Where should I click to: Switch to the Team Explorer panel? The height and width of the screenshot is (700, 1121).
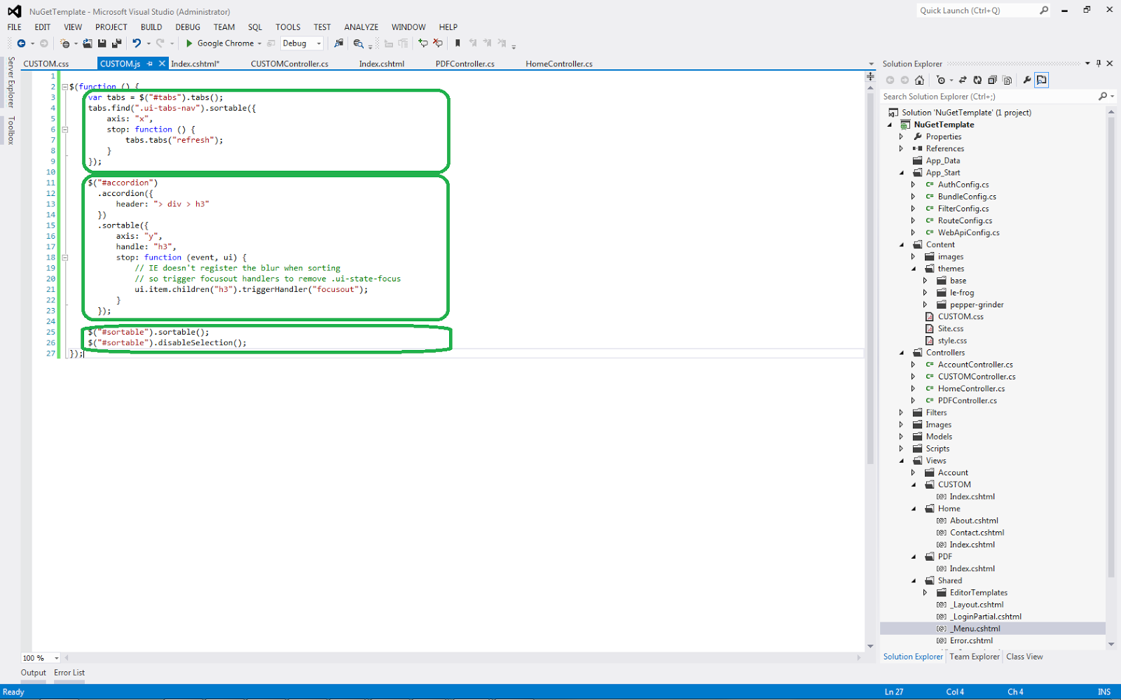[974, 657]
